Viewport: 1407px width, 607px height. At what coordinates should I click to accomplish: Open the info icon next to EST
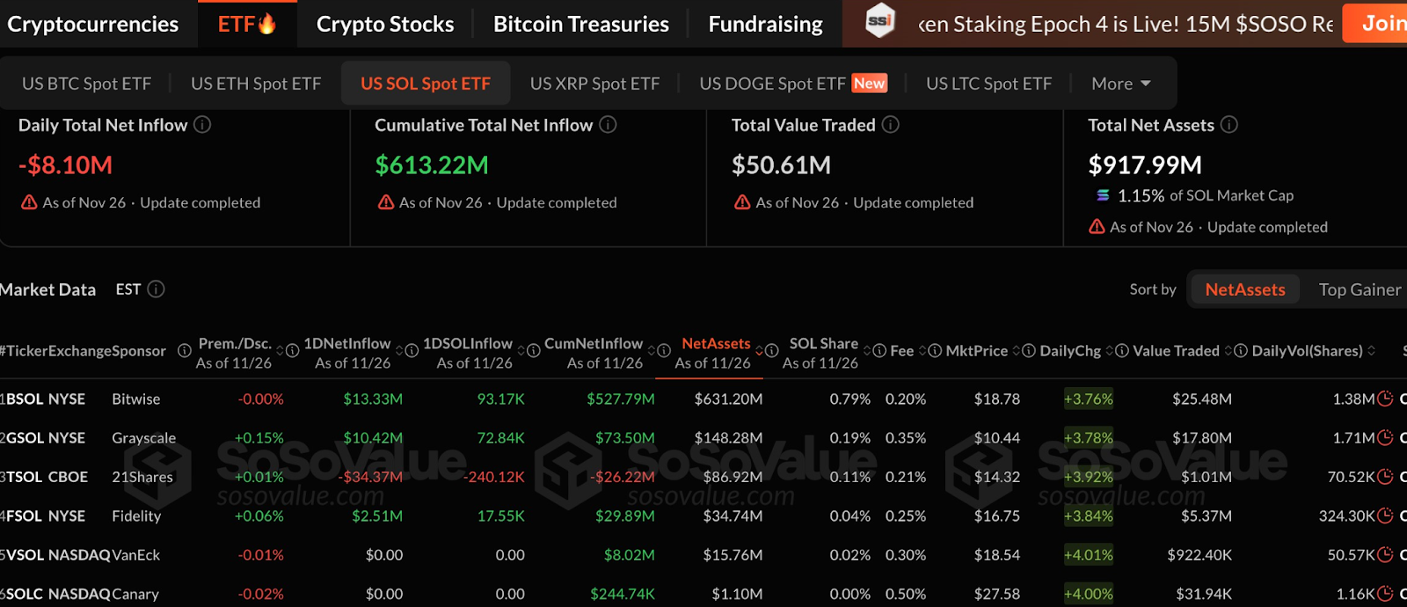coord(157,289)
